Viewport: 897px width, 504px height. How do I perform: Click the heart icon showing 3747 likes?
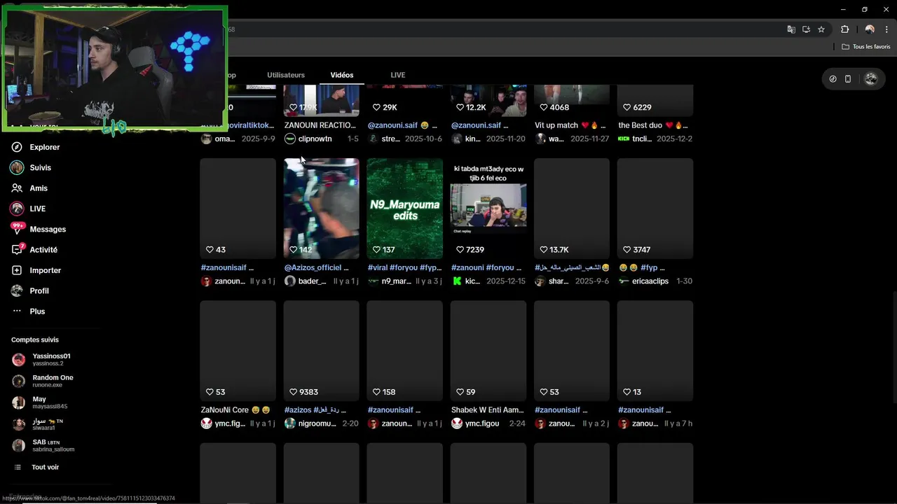coord(627,250)
